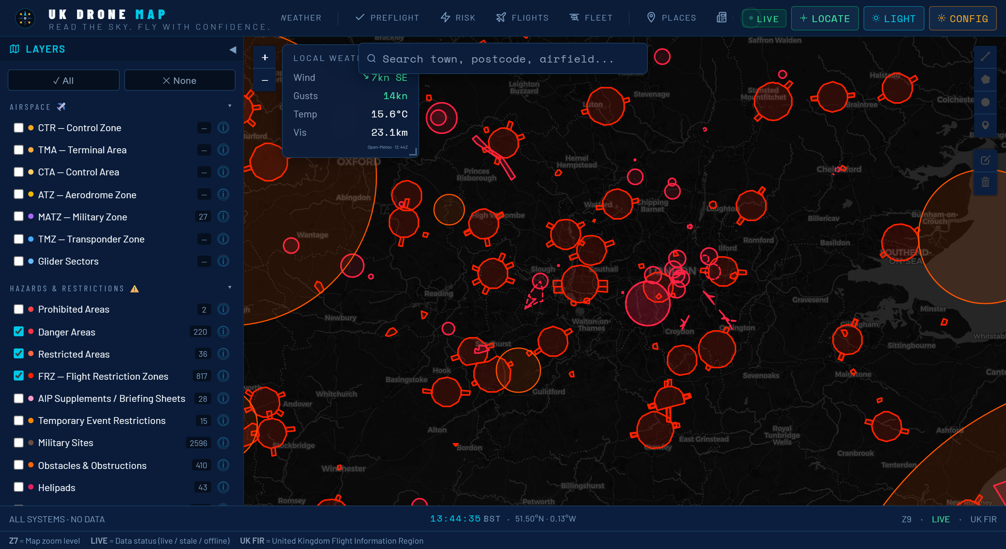Click the Local Weather panel resize handle

pyautogui.click(x=413, y=152)
